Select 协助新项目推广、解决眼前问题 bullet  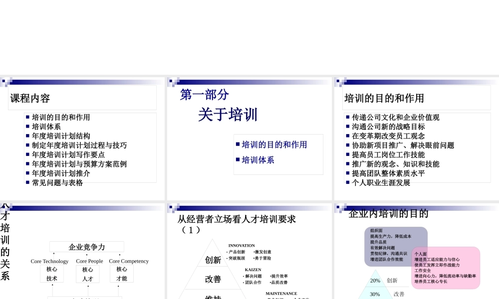click(403, 145)
